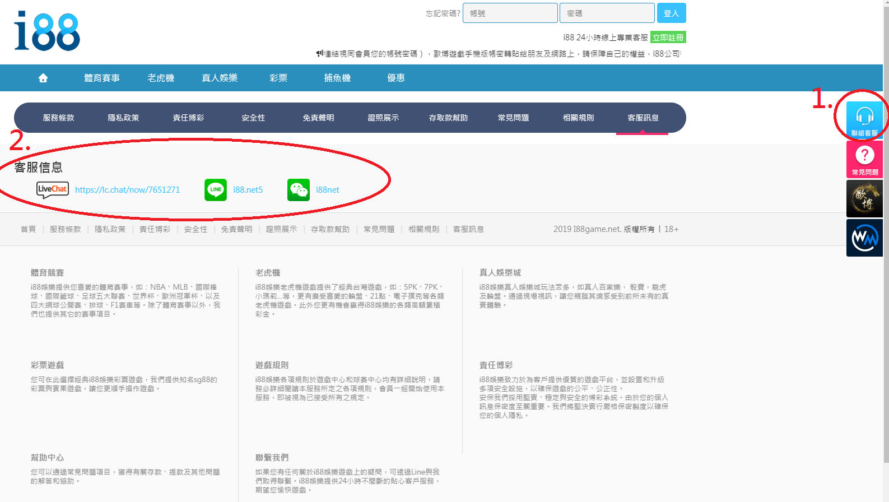Click footer link 隱私政策
This screenshot has width=889, height=502.
click(x=110, y=229)
